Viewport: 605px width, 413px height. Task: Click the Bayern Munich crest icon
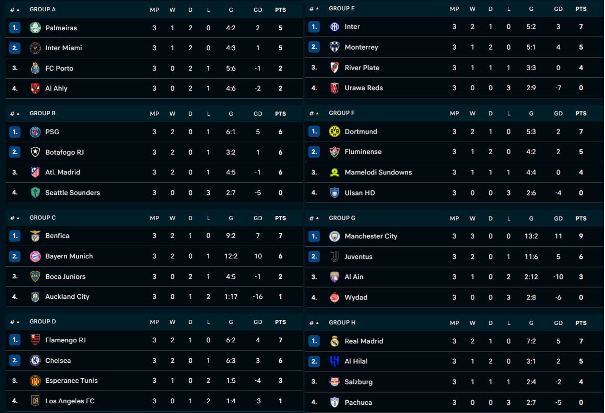pos(35,256)
